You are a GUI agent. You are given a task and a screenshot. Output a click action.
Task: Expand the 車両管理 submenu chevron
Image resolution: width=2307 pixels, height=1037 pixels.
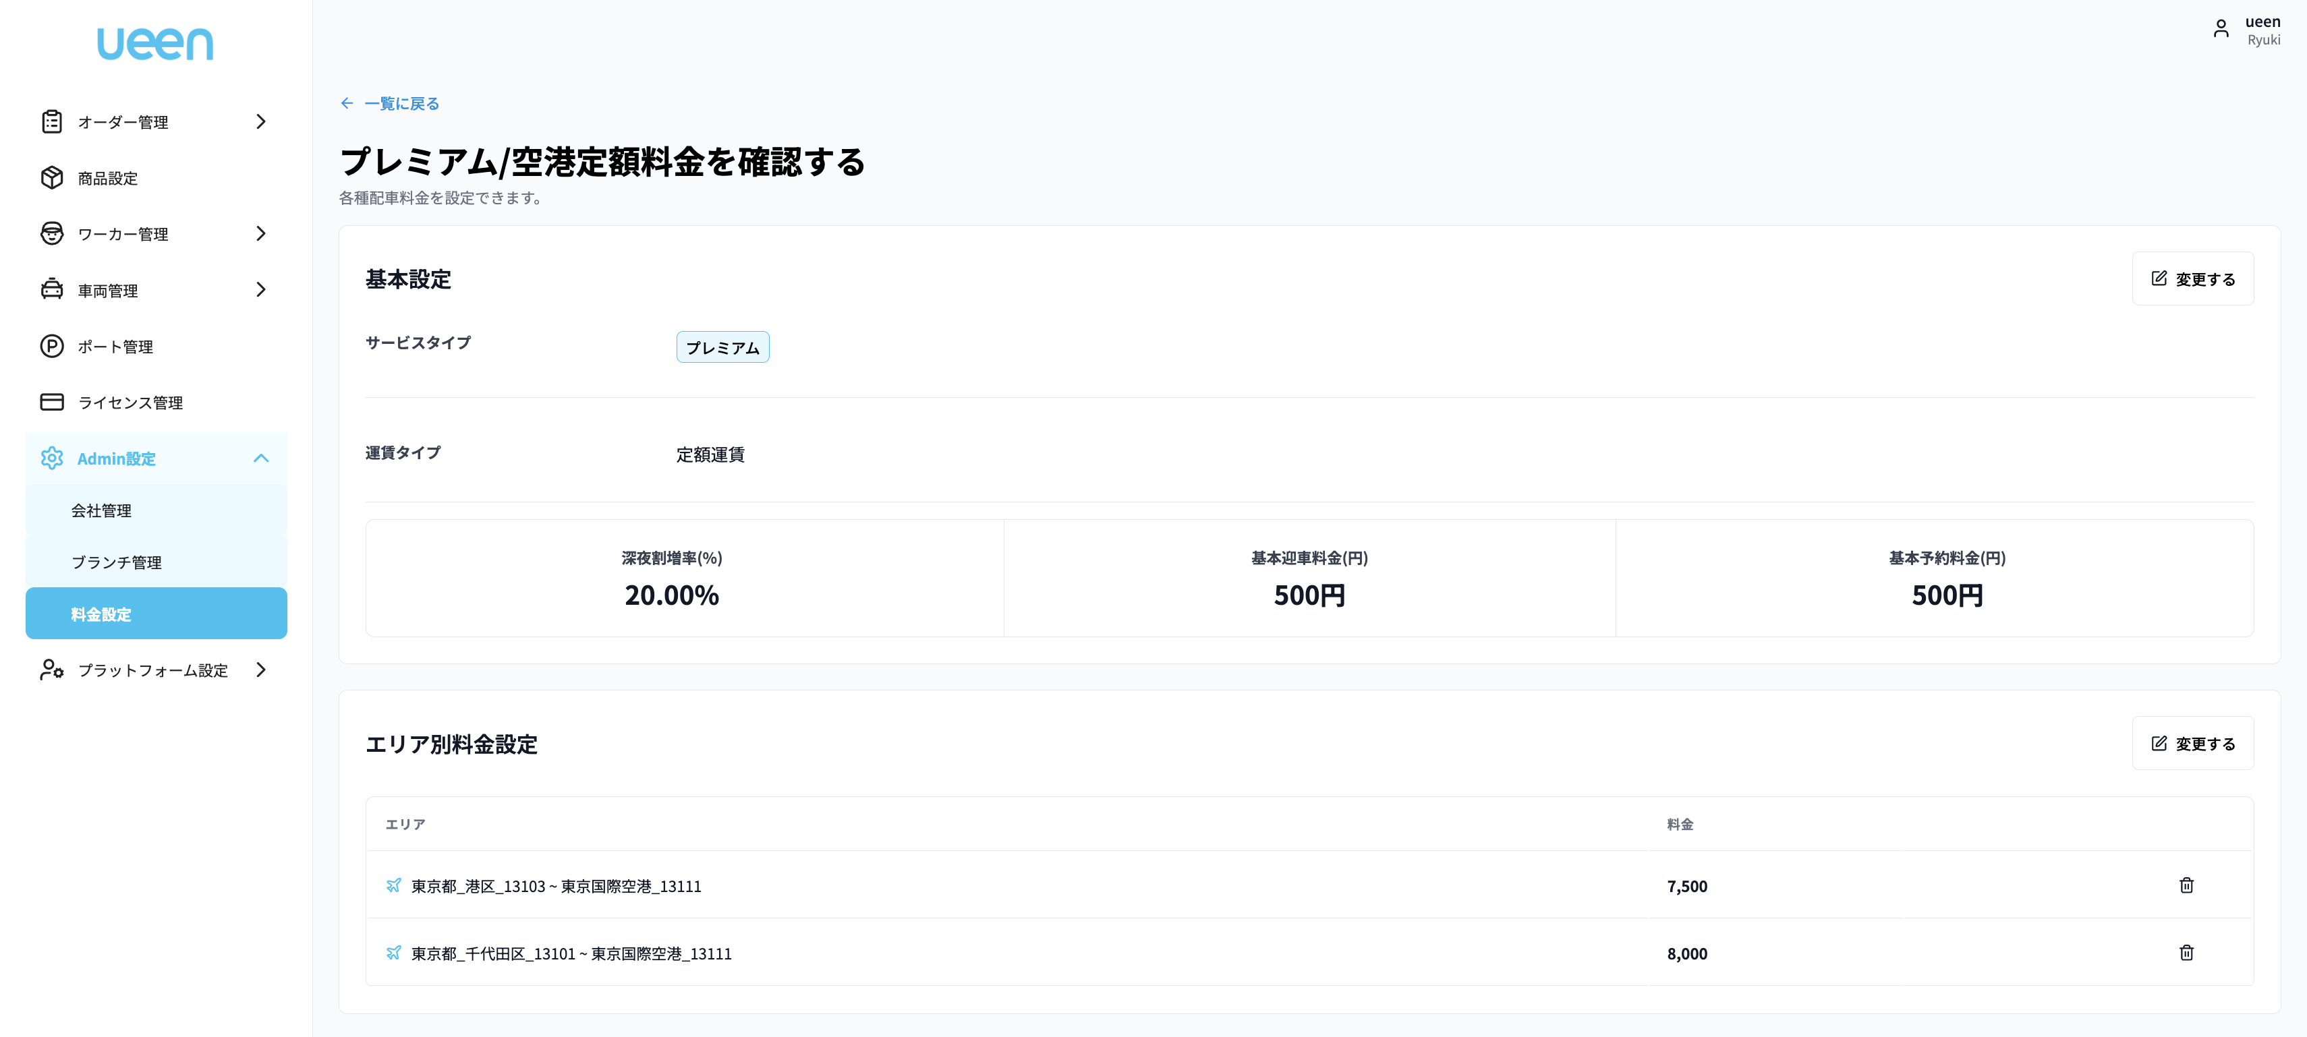tap(260, 289)
